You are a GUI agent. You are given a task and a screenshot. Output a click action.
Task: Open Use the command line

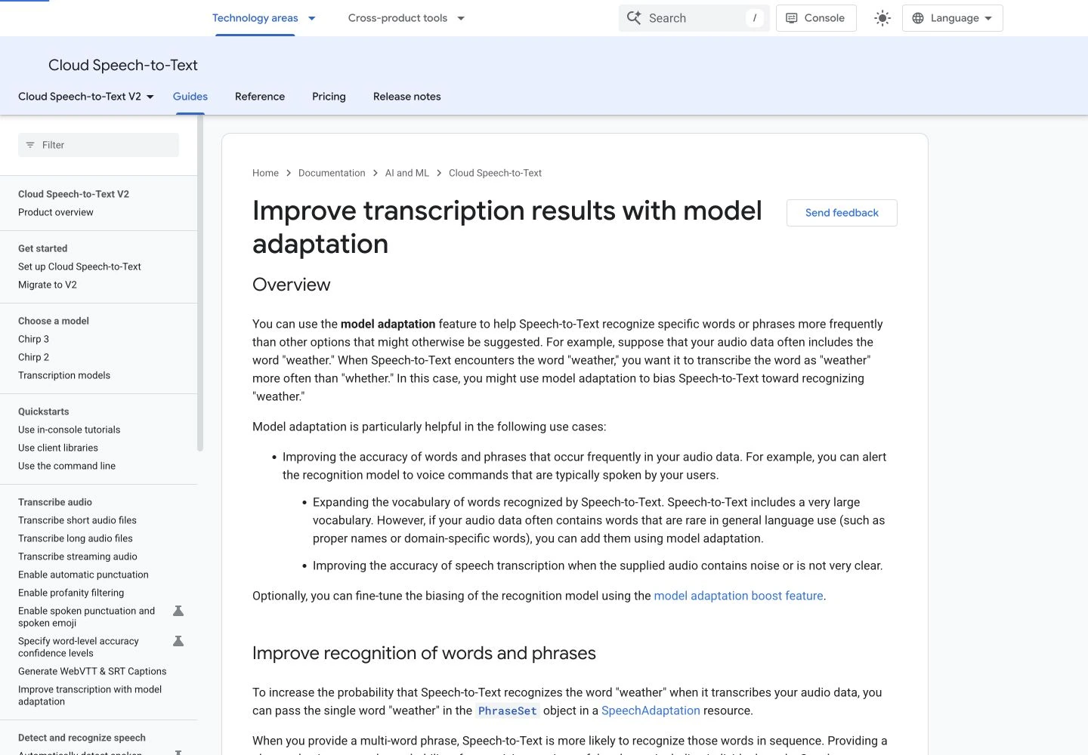66,466
